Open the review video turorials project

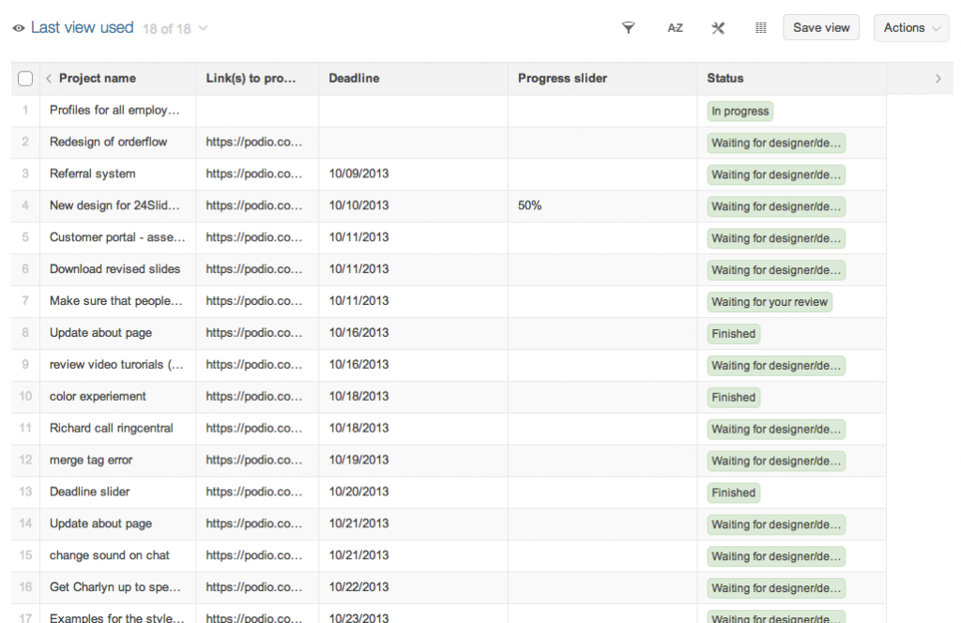point(116,365)
